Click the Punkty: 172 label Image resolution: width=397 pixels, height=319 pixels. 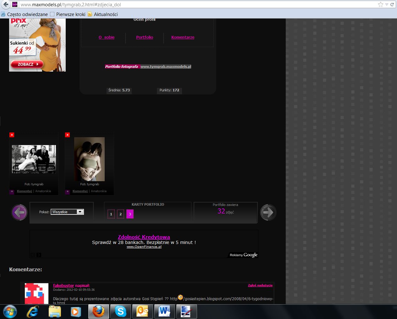coord(169,90)
